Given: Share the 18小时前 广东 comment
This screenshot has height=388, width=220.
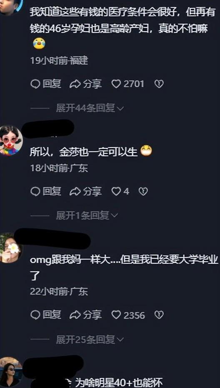Looking at the screenshot, I should 85,191.
